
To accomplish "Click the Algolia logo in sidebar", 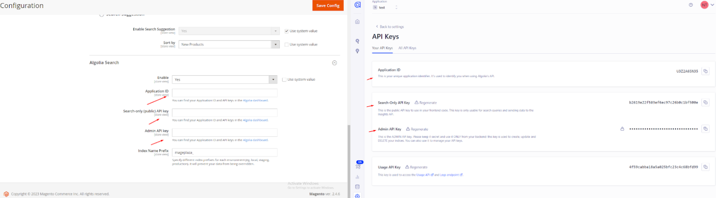I will 358,5.
